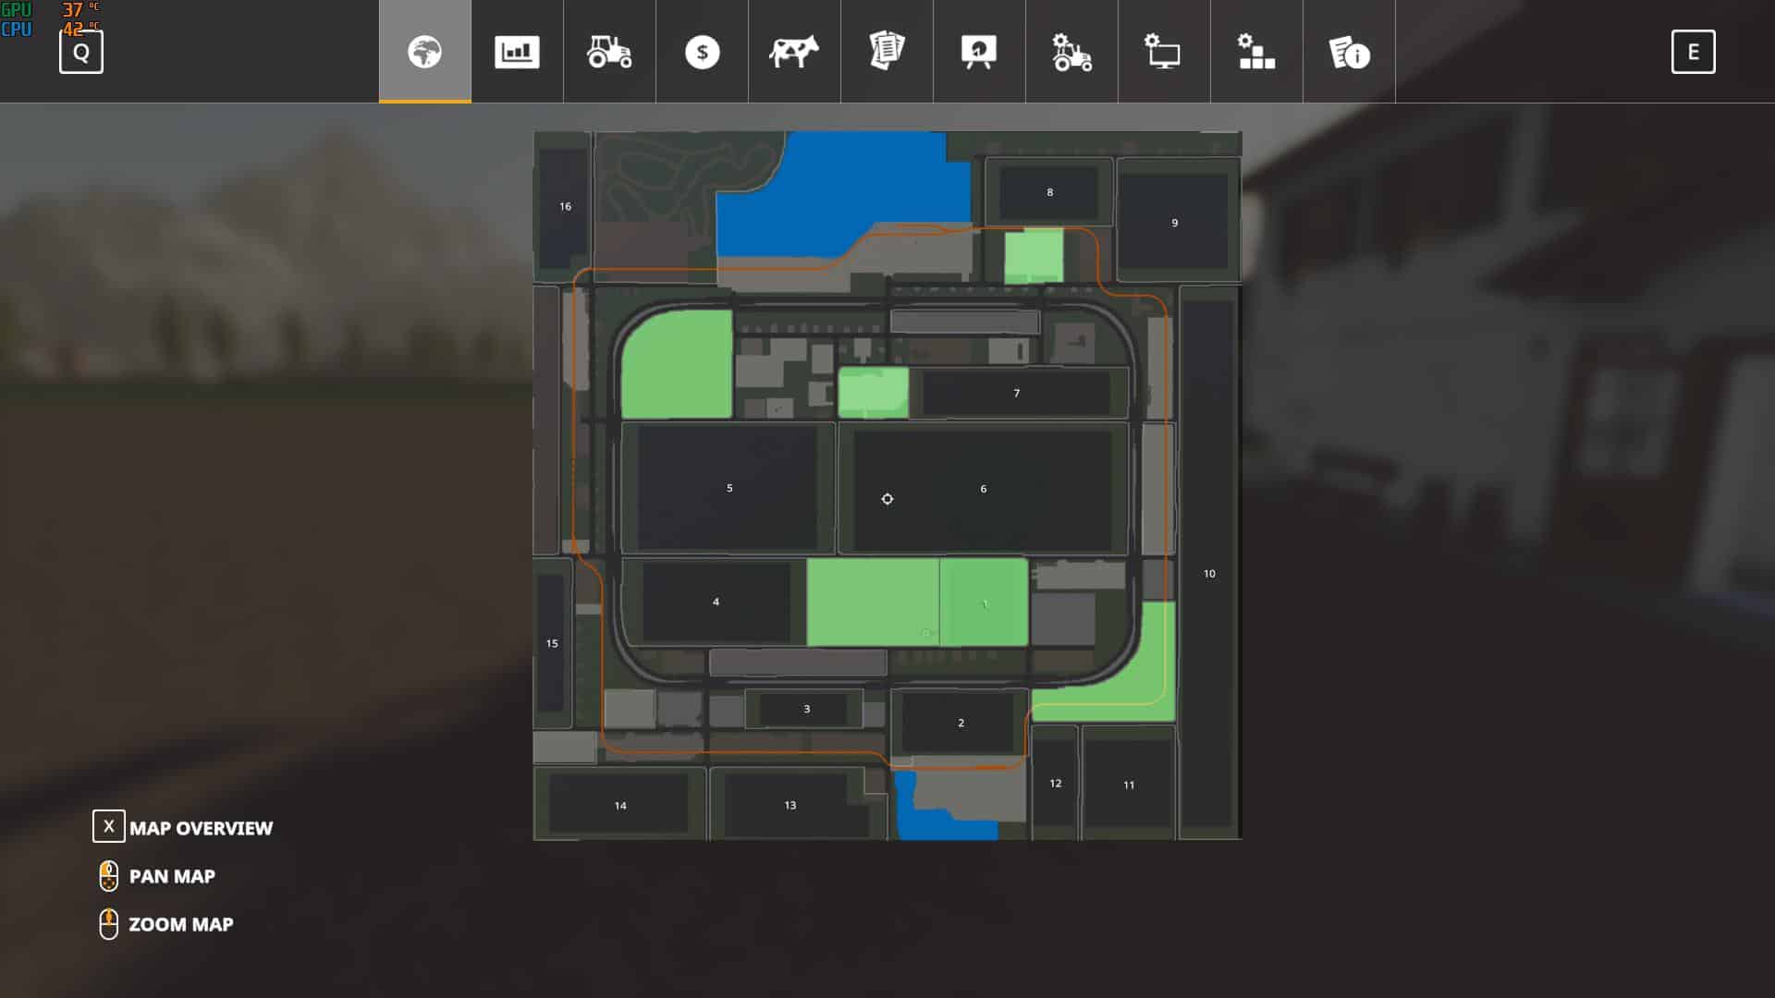
Task: Open the gear and blocks settings icon
Action: click(1256, 52)
